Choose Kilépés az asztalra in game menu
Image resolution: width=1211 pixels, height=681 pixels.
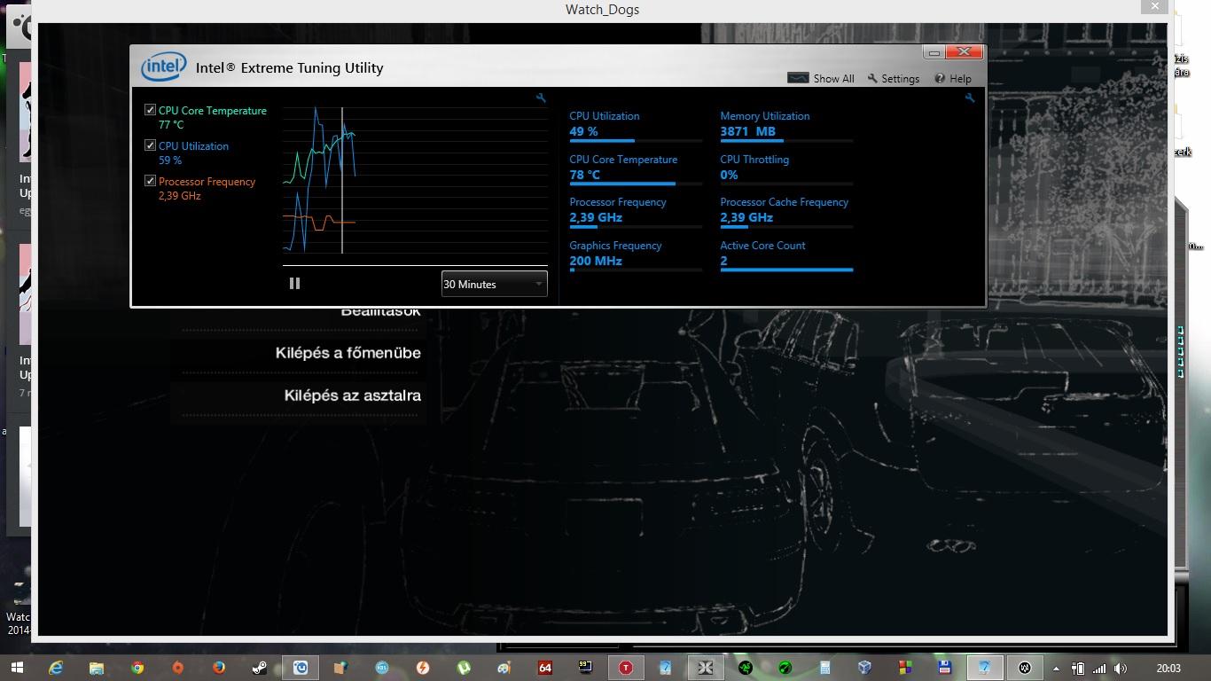click(352, 395)
